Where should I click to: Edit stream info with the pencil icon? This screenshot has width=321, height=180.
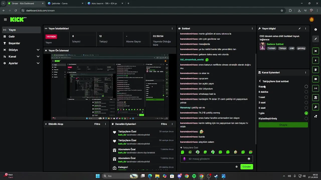299,28
